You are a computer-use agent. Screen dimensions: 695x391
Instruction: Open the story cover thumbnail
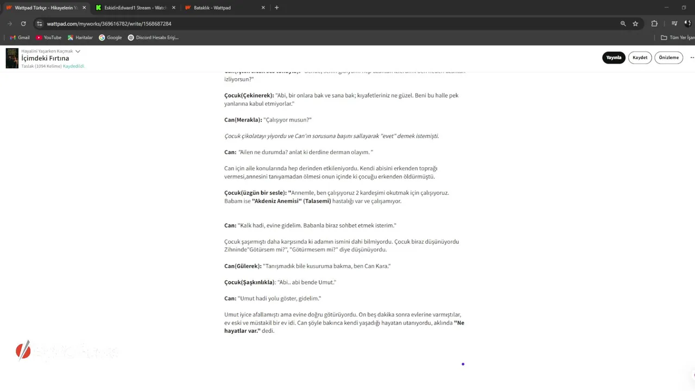[x=12, y=58]
